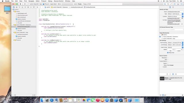
Task: Open related items grid in jump bar
Action: pos(37,7)
